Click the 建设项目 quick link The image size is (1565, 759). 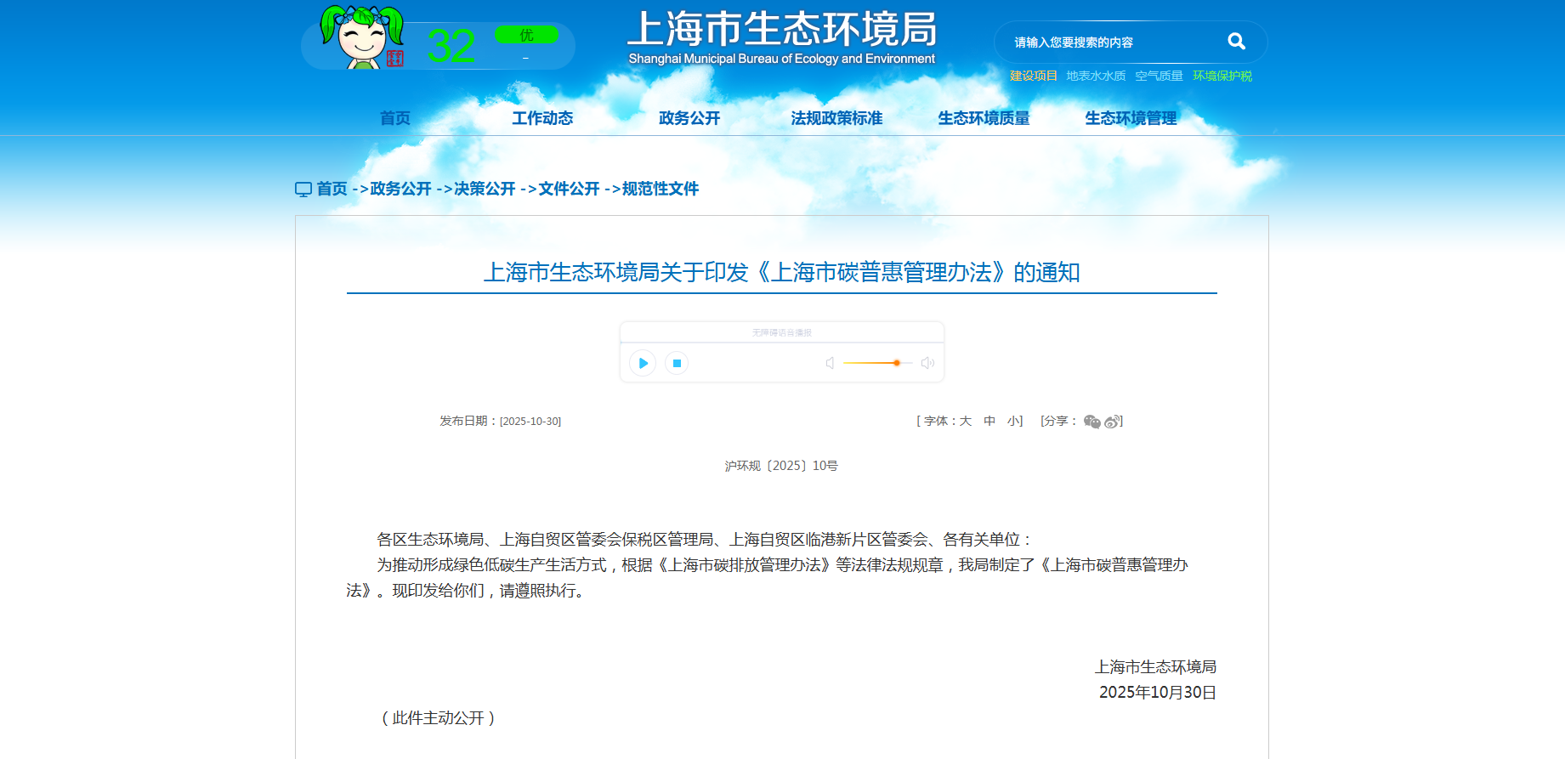1033,76
